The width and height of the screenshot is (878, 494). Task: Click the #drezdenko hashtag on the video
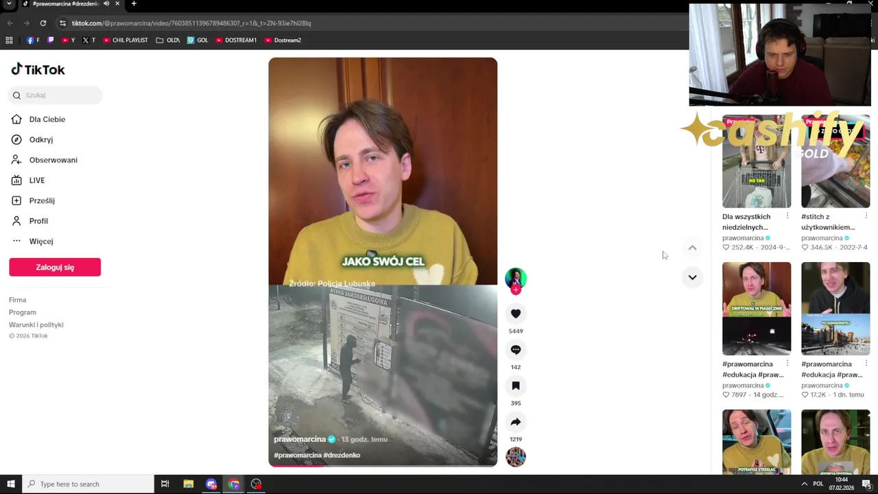(342, 455)
